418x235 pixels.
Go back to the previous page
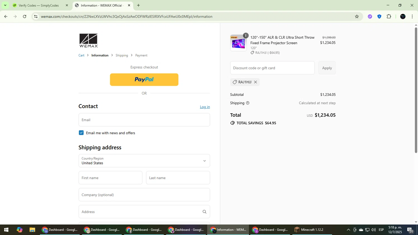tap(6, 16)
